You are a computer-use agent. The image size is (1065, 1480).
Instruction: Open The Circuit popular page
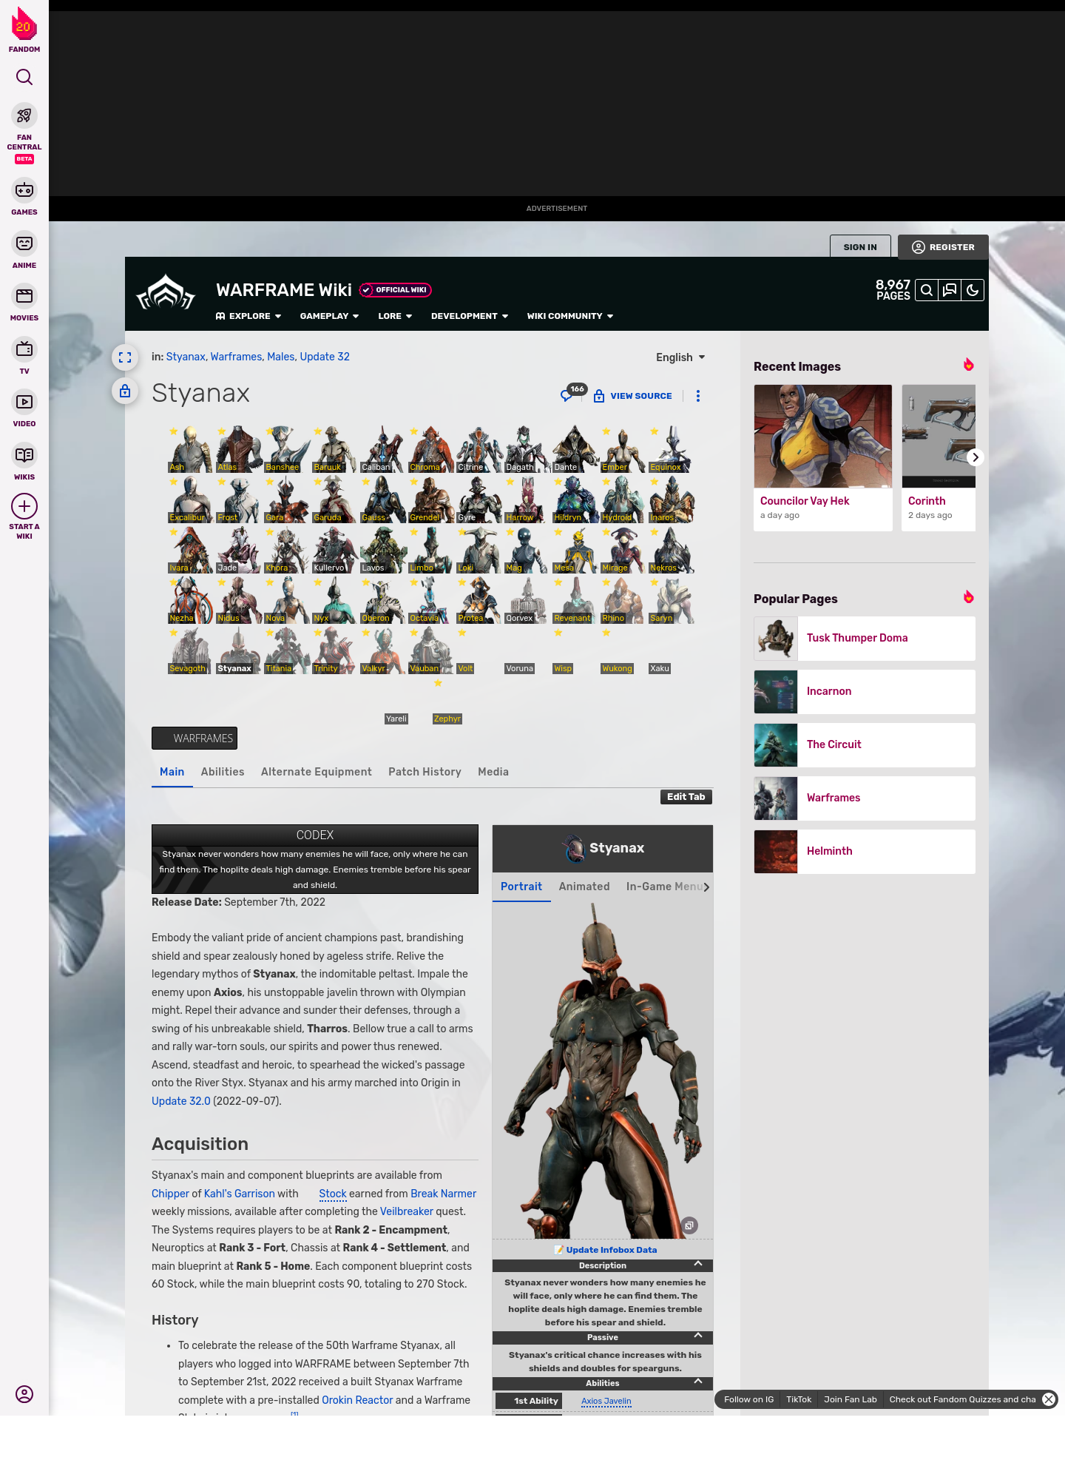[865, 744]
